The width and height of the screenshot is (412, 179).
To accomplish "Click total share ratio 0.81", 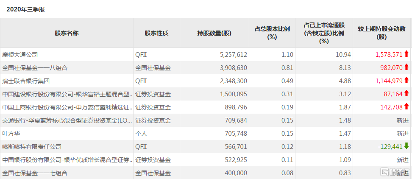I will 288,68.
